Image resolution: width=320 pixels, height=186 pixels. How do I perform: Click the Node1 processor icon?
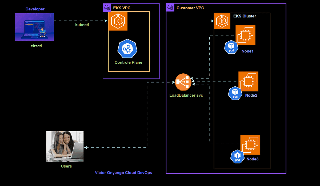(x=245, y=35)
